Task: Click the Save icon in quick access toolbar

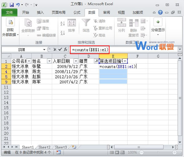Action: click(x=12, y=5)
